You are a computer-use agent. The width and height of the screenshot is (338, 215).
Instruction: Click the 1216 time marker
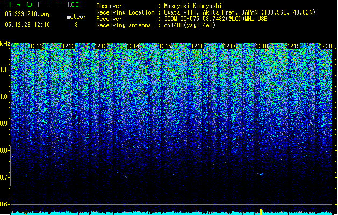197,46
